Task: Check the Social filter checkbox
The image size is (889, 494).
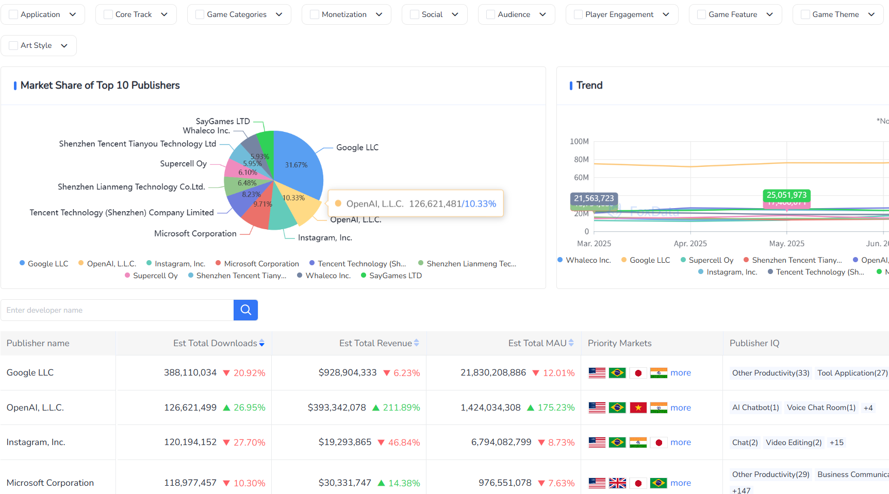Action: click(415, 14)
